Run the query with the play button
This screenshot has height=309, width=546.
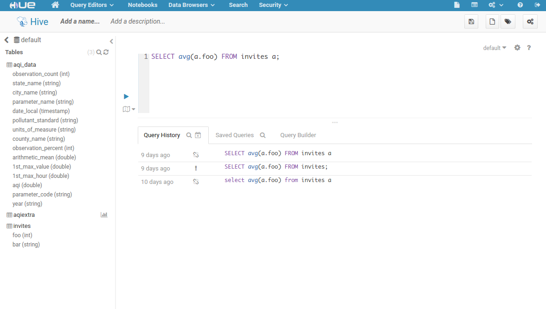[x=126, y=96]
